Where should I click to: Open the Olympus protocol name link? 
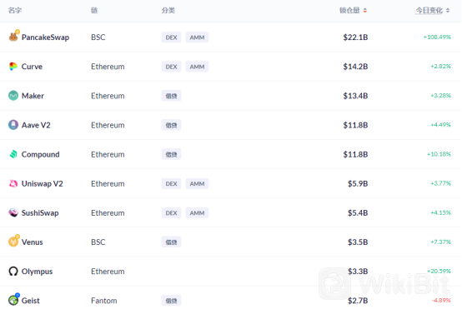38,272
